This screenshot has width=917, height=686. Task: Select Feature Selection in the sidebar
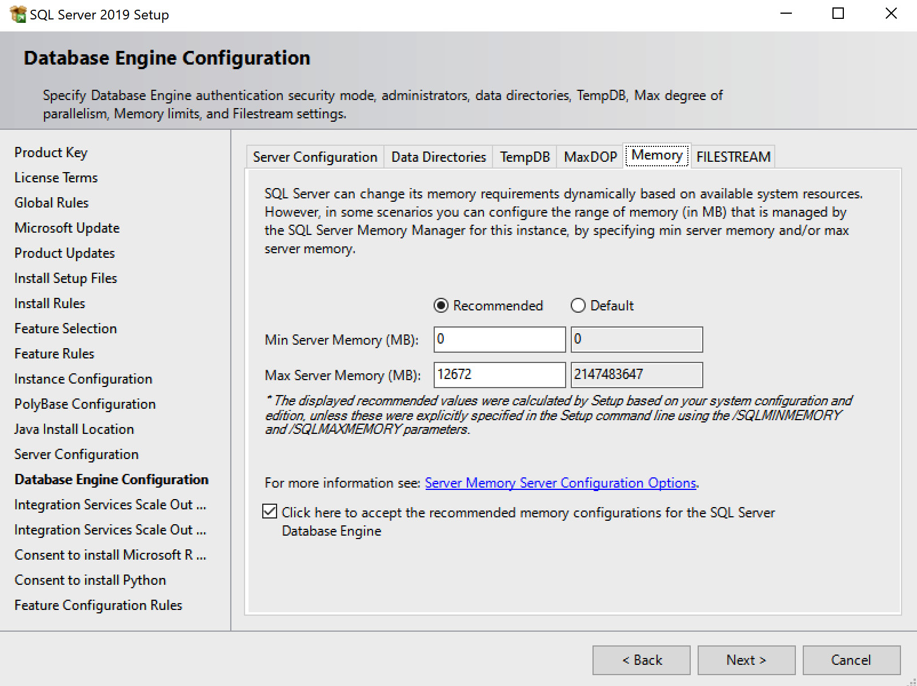[65, 328]
